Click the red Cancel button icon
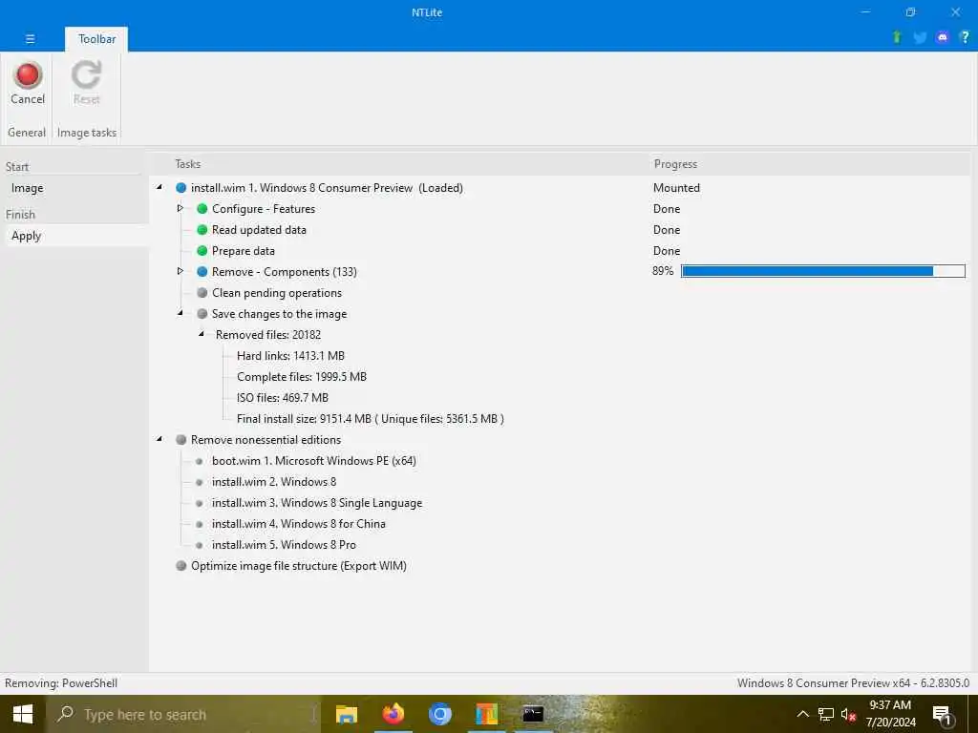The width and height of the screenshot is (978, 733). point(28,74)
